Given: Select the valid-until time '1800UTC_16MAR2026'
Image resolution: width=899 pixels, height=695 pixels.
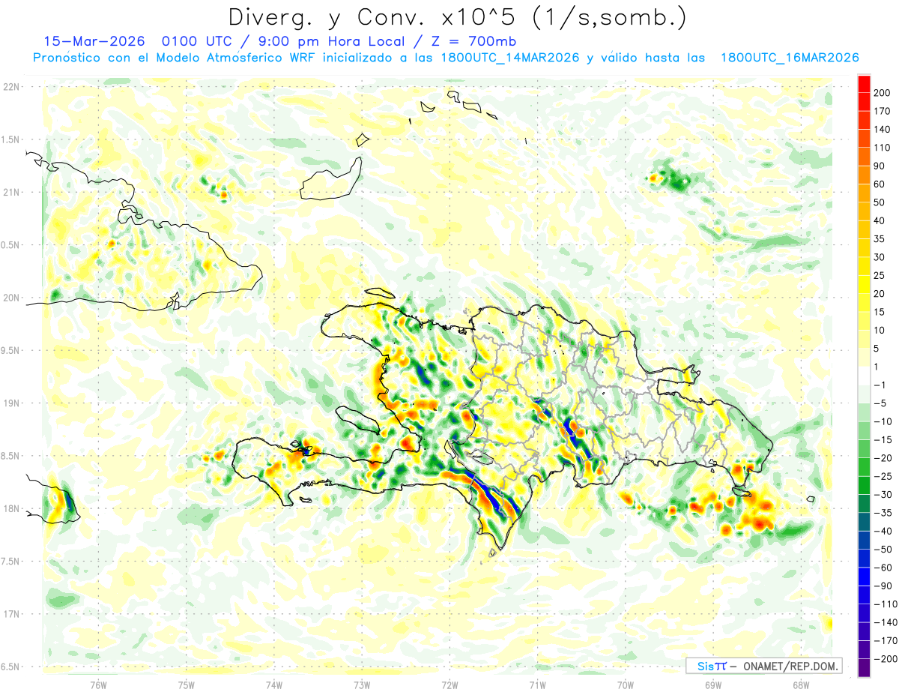Looking at the screenshot, I should click(789, 58).
